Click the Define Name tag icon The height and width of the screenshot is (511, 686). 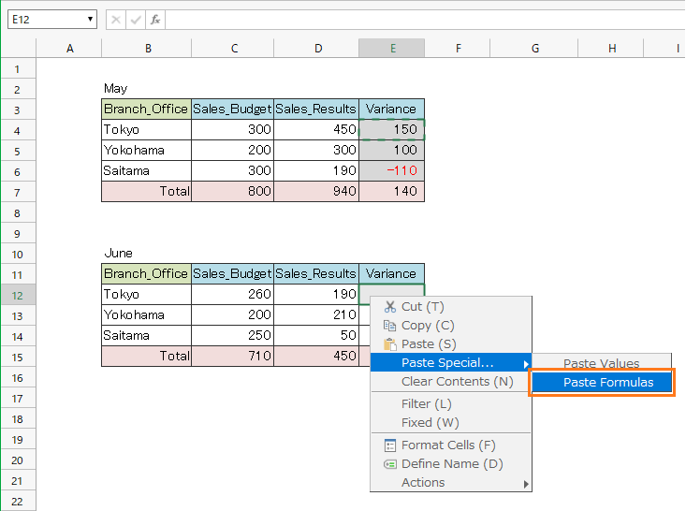(390, 464)
